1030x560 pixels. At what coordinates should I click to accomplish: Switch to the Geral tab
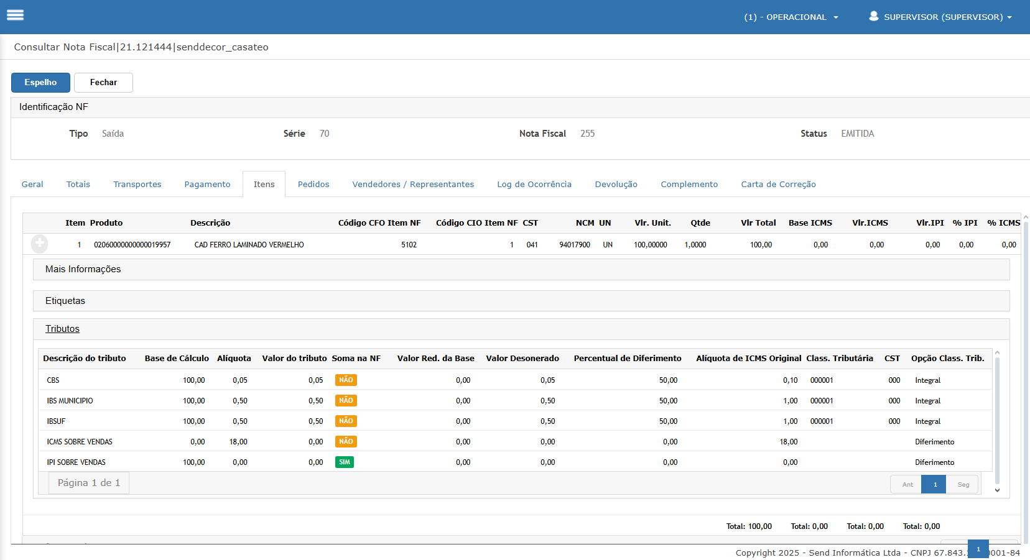32,185
